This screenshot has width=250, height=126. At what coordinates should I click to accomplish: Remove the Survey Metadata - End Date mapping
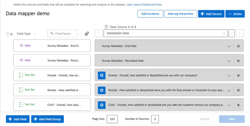point(238,46)
